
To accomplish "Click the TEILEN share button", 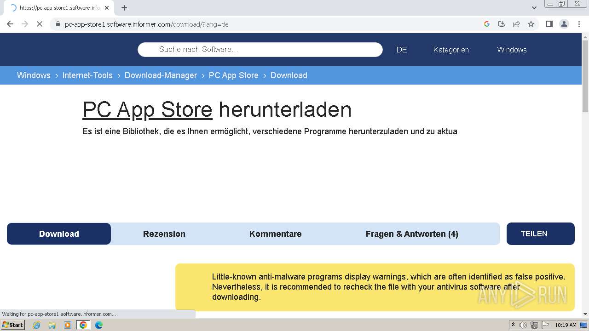I will 541,234.
